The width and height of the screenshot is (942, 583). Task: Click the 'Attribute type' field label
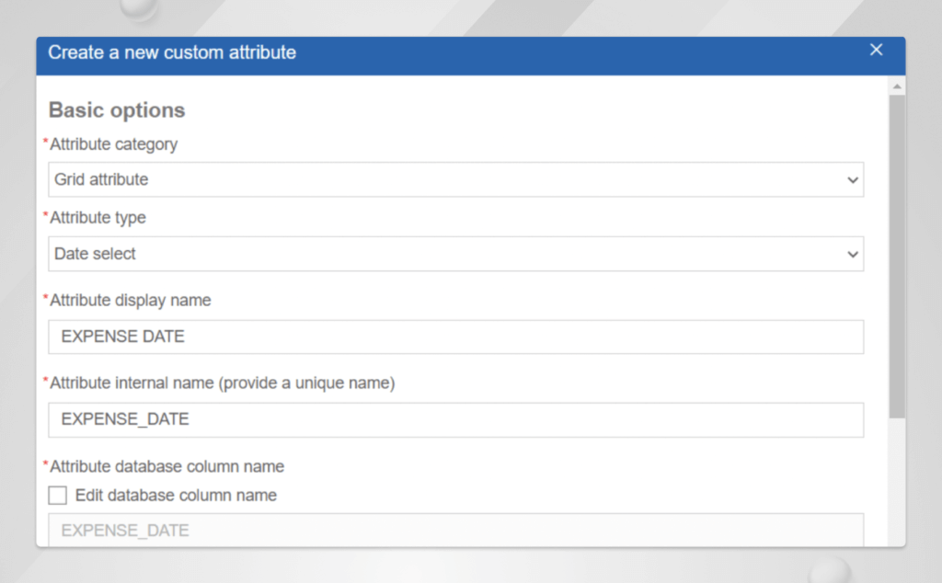[98, 218]
